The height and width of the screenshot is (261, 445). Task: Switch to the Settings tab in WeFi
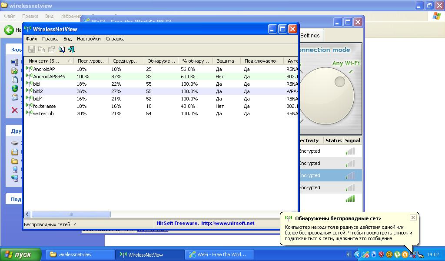coord(310,36)
